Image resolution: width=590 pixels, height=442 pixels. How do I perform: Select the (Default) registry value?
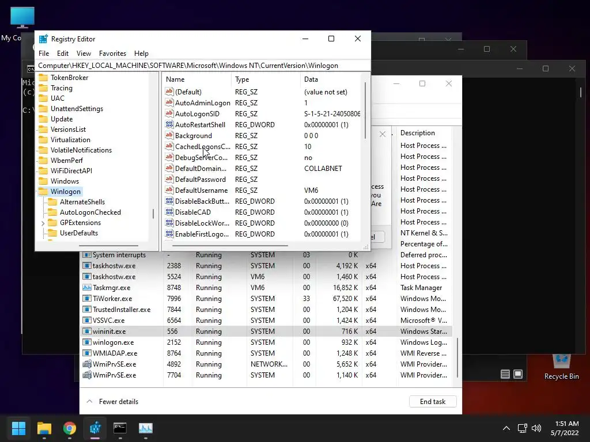pyautogui.click(x=188, y=92)
